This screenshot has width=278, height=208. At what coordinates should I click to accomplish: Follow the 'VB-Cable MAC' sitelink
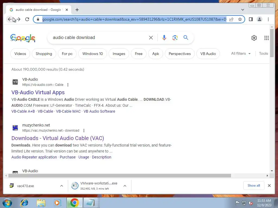(68, 111)
